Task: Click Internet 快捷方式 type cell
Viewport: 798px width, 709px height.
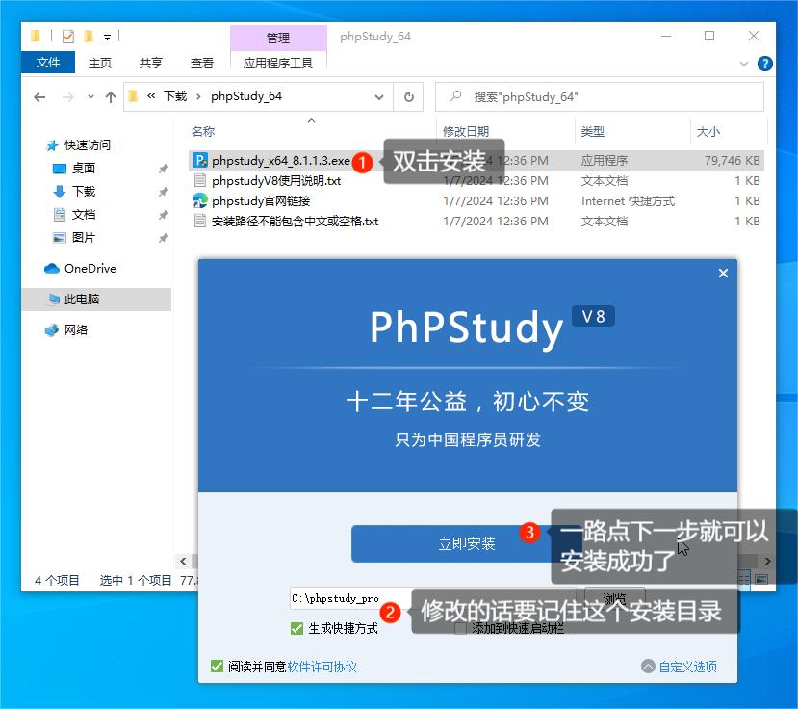Action: [628, 201]
